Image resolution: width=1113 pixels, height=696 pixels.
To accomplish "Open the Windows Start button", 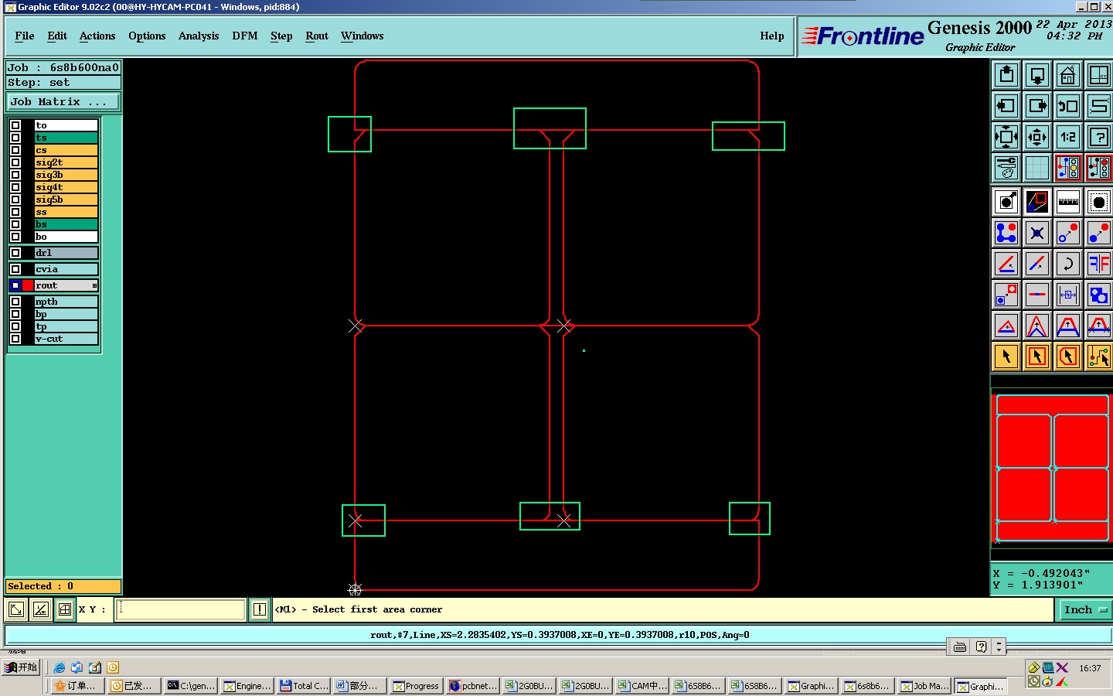I will (21, 667).
